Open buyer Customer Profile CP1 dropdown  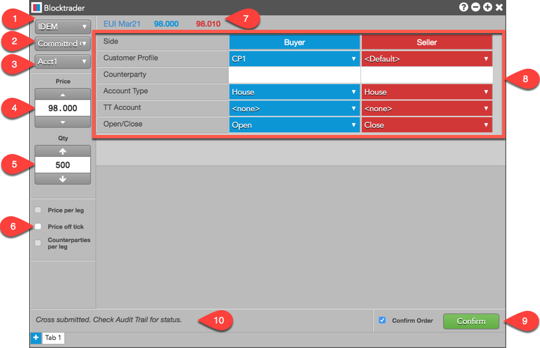[x=294, y=59]
